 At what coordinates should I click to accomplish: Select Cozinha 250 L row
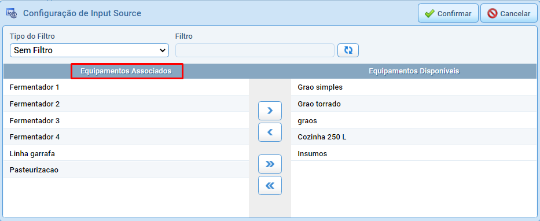[414, 137]
